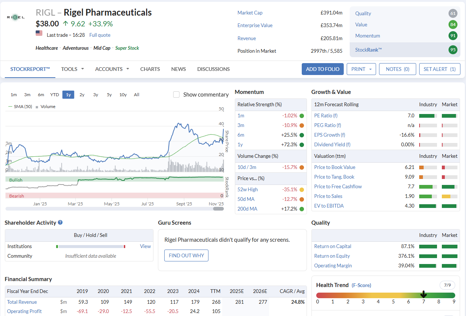Go to the Charts tab
The height and width of the screenshot is (316, 466).
point(150,69)
